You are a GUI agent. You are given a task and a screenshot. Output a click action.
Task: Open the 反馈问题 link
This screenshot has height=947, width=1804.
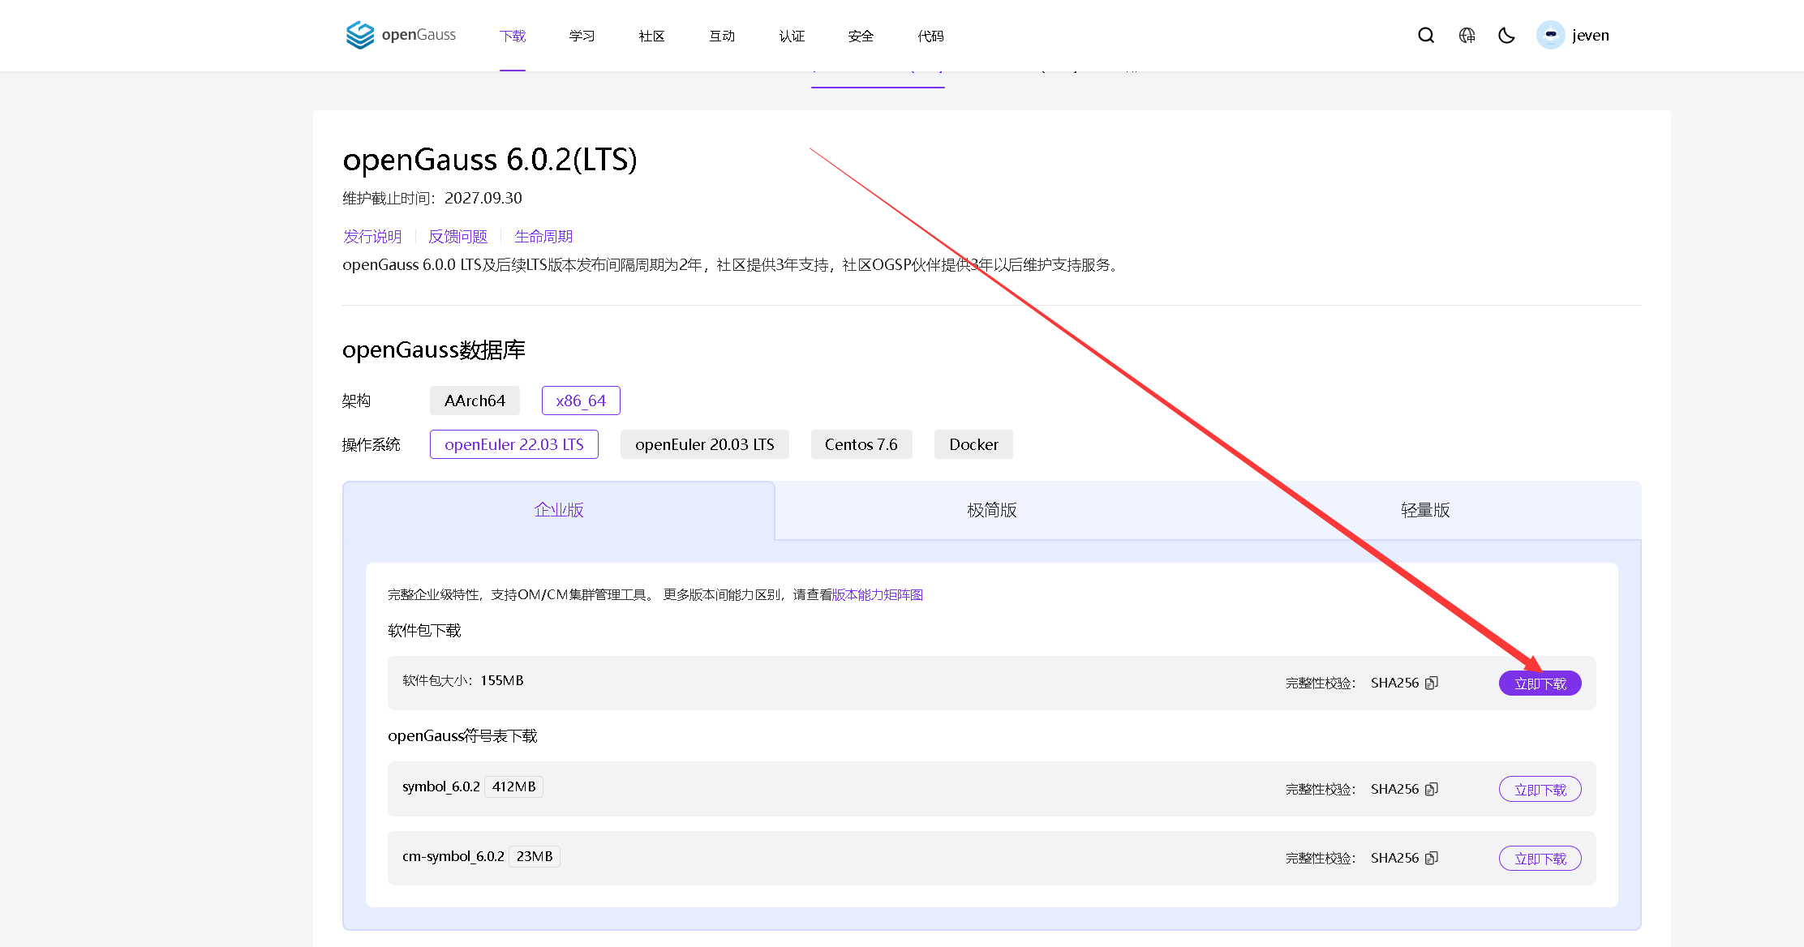point(458,236)
